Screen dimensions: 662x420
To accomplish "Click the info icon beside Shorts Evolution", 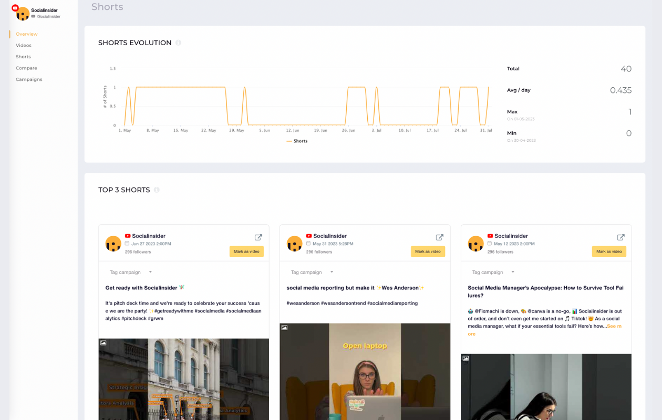I will click(178, 43).
